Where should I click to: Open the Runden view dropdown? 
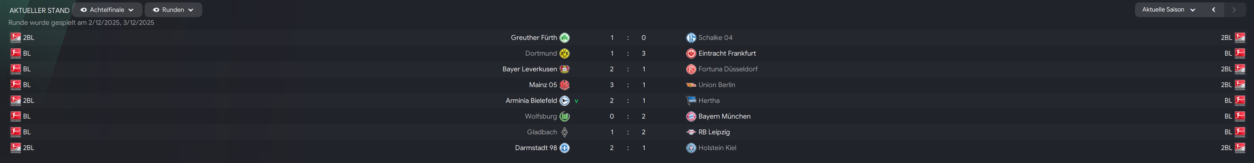[x=173, y=10]
